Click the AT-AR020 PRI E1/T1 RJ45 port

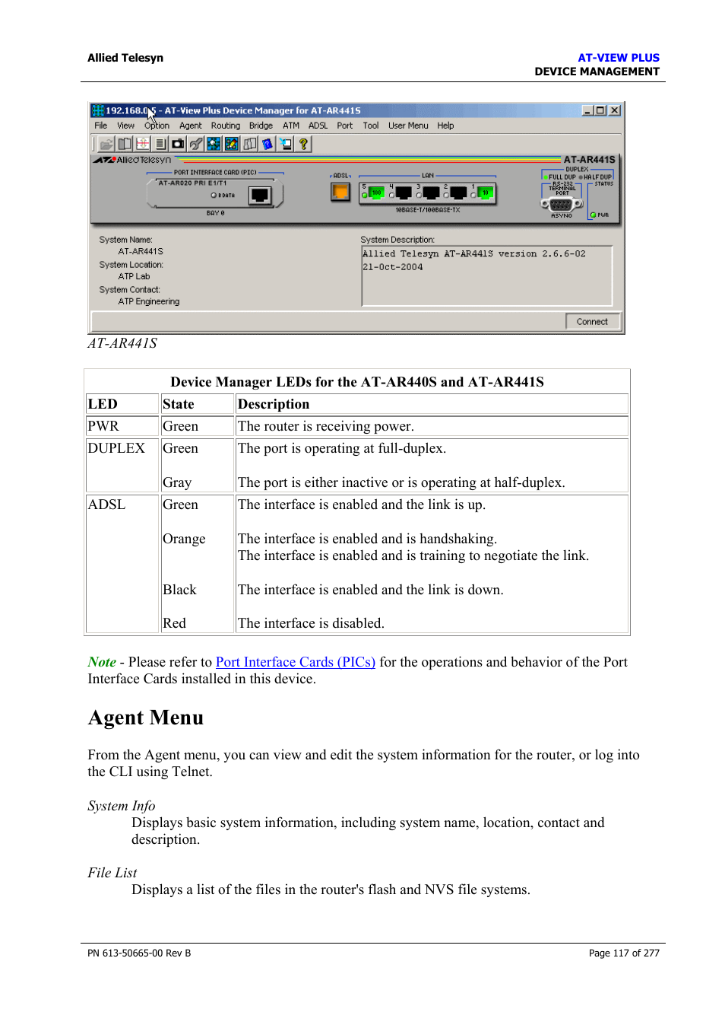click(x=260, y=196)
